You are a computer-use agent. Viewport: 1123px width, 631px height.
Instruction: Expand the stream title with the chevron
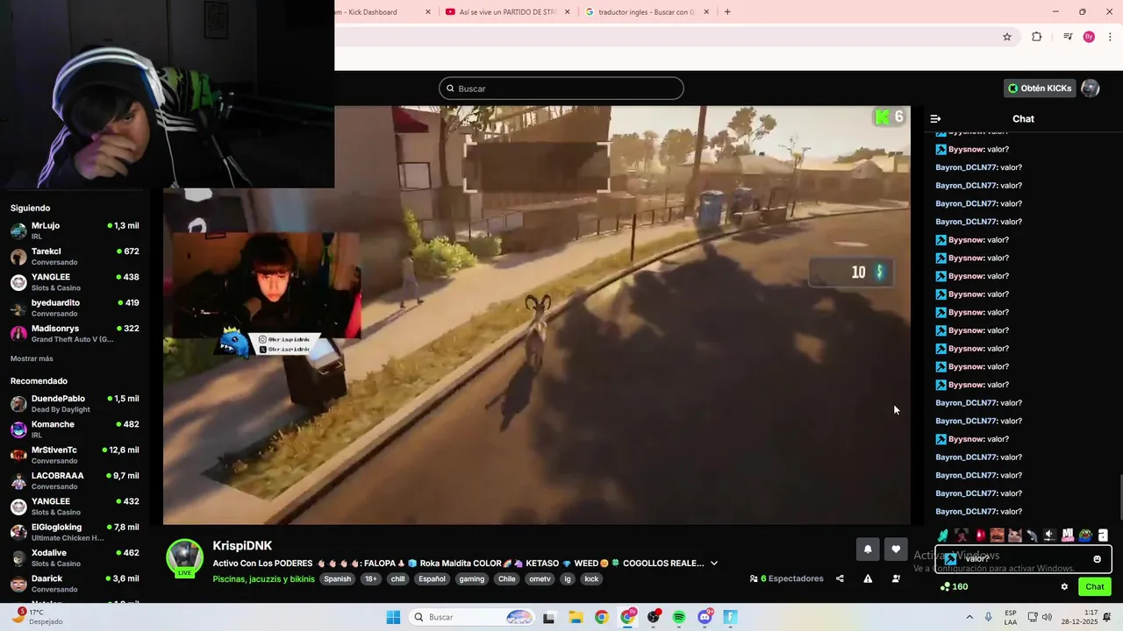[x=714, y=564]
